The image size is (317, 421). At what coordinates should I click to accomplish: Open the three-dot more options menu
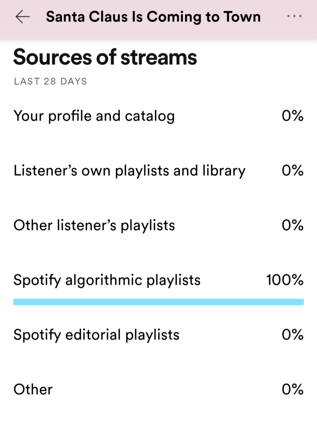point(294,16)
